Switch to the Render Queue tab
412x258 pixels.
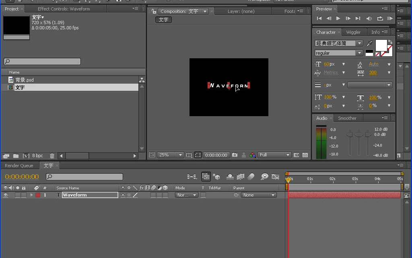[20, 165]
